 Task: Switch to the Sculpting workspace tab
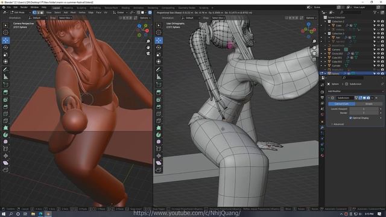click(81, 8)
